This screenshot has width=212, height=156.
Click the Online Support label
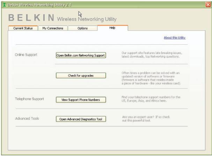pos(26,55)
